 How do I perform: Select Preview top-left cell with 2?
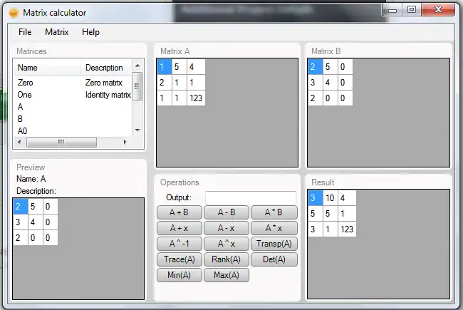pyautogui.click(x=21, y=207)
